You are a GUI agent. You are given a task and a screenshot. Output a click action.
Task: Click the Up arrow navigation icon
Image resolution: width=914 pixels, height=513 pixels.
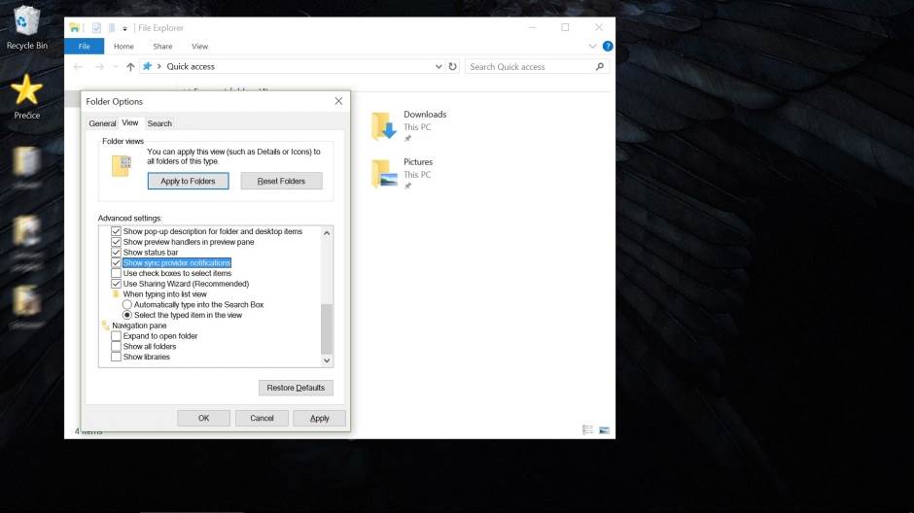pyautogui.click(x=130, y=67)
